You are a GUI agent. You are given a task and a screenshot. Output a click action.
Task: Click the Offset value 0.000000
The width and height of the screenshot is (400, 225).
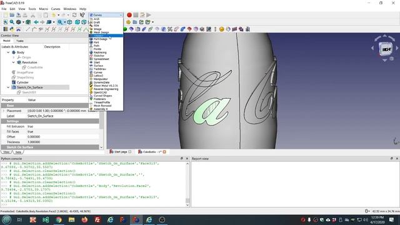[x=34, y=137]
